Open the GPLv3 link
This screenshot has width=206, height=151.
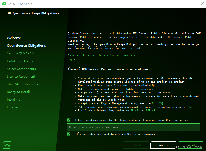134,111
